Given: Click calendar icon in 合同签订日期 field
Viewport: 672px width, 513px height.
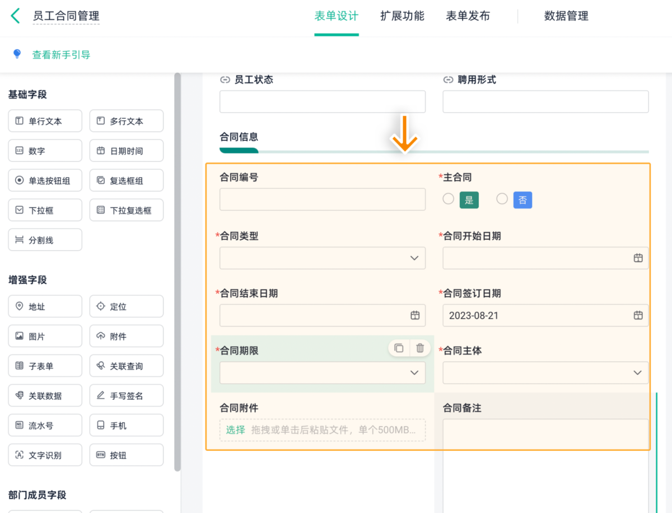Looking at the screenshot, I should click(637, 315).
